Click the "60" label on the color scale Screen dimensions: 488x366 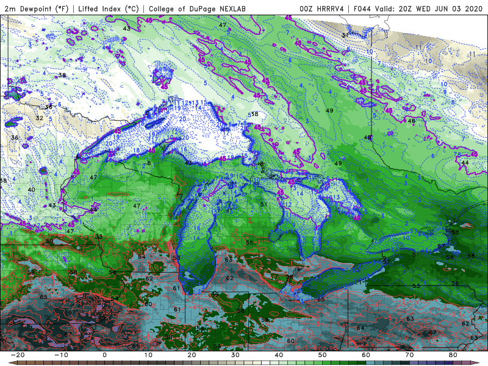(366, 355)
